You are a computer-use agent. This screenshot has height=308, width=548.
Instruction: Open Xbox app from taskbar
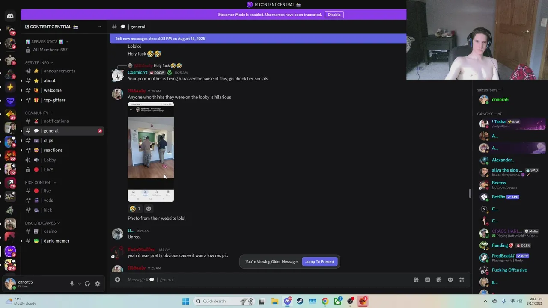coord(338,301)
